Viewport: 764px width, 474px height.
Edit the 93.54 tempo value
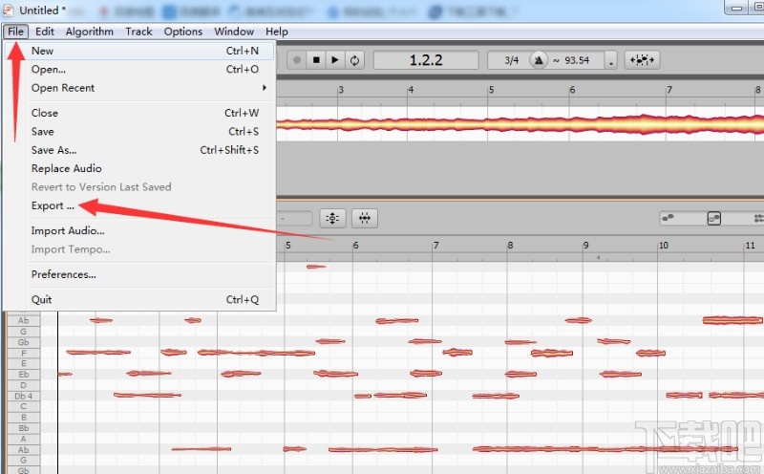(x=577, y=60)
